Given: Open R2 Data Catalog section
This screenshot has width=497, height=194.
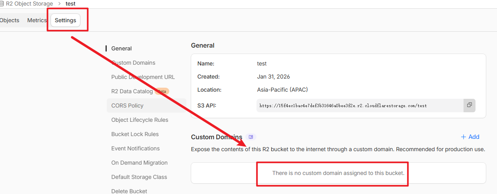Looking at the screenshot, I should 132,91.
